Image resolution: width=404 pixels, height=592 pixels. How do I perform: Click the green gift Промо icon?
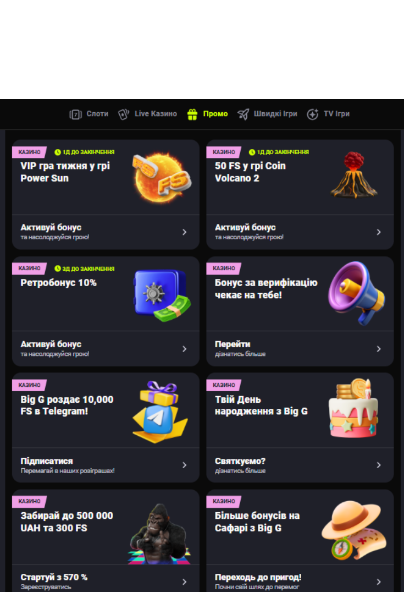tap(192, 114)
